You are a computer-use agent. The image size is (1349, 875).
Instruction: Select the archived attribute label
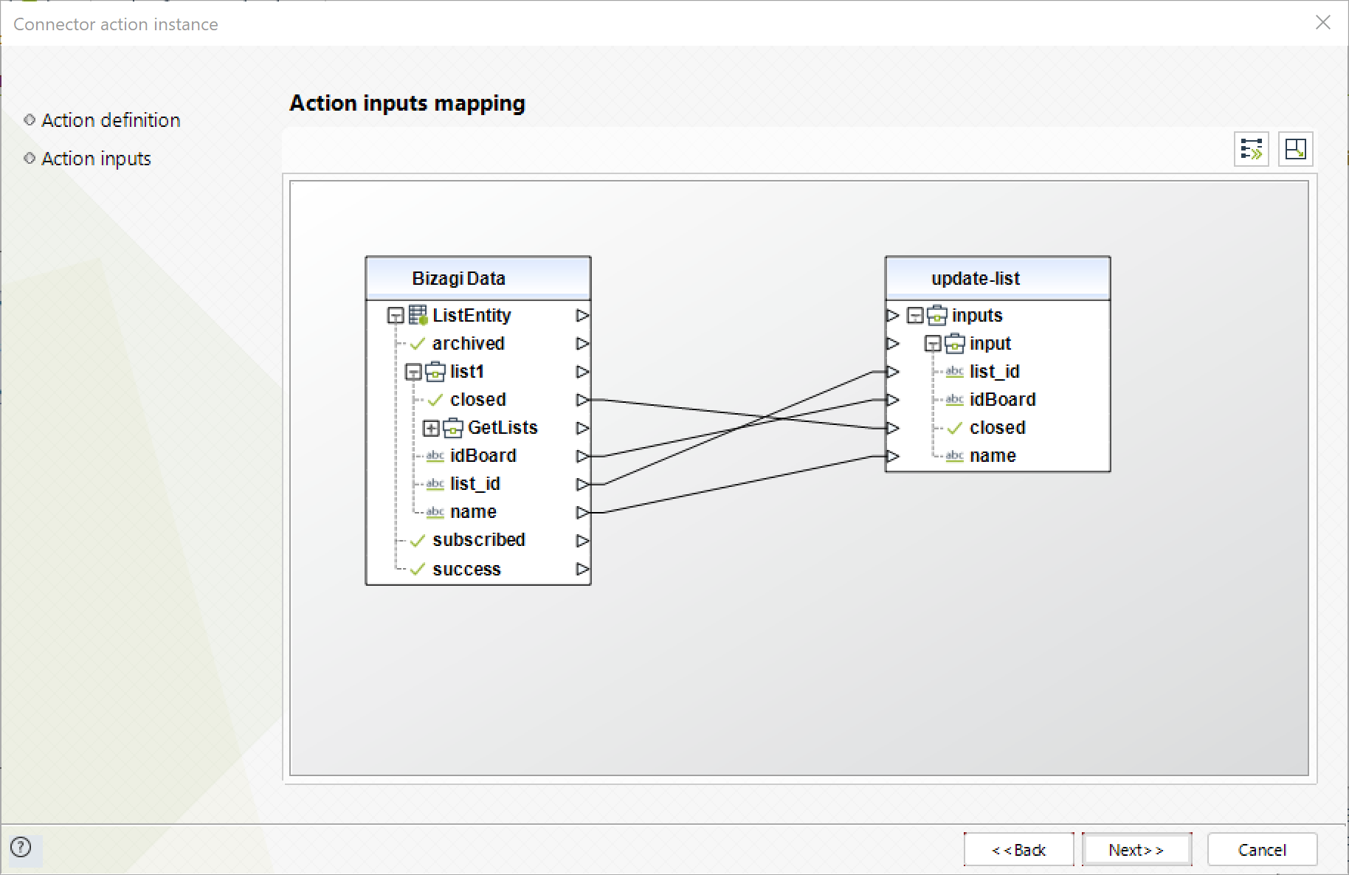point(469,344)
